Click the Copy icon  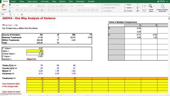coord(10,8)
